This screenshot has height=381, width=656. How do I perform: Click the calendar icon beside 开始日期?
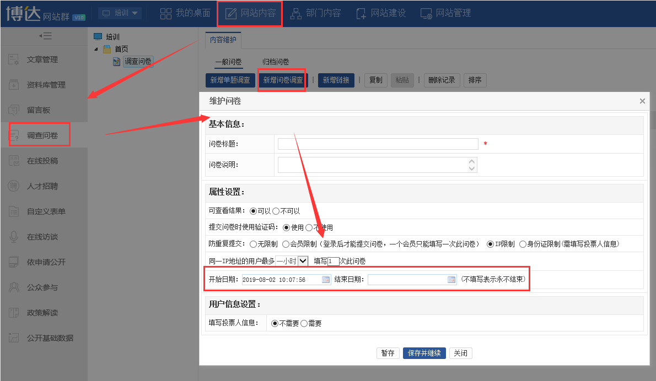pos(326,280)
